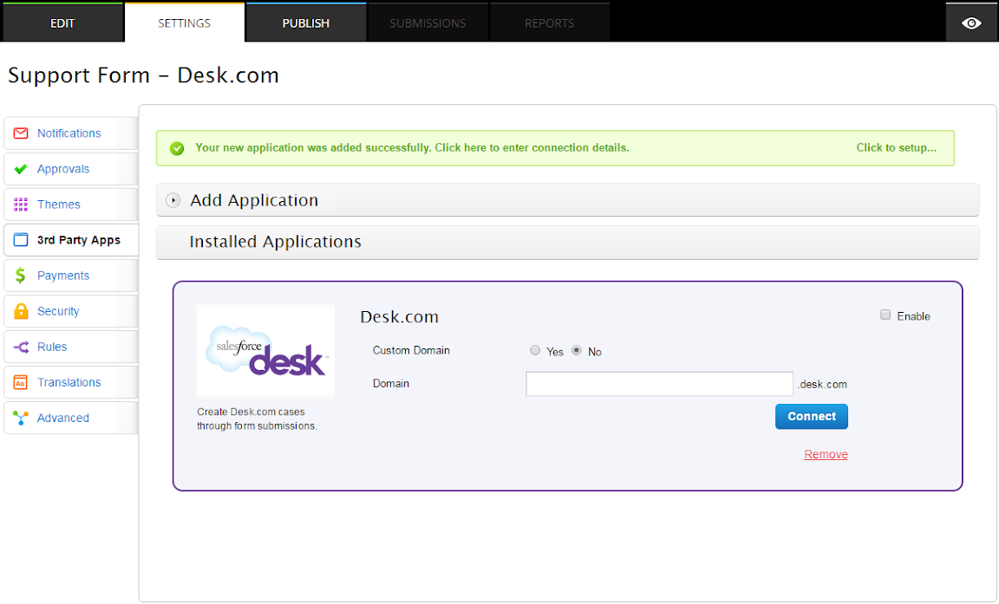Open Rules settings

pyautogui.click(x=71, y=347)
